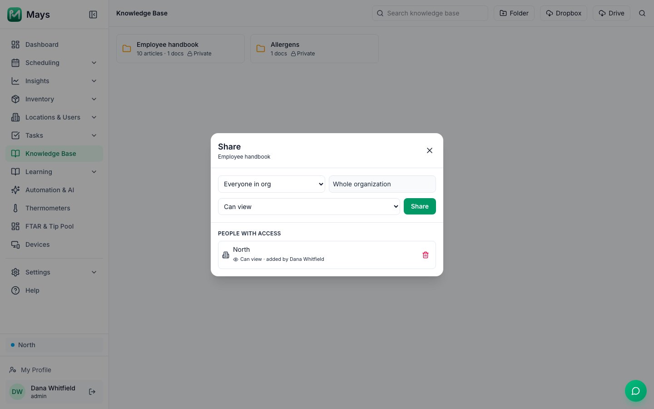The height and width of the screenshot is (409, 654).
Task: Expand the Locations & Users chevron
Action: [x=94, y=117]
